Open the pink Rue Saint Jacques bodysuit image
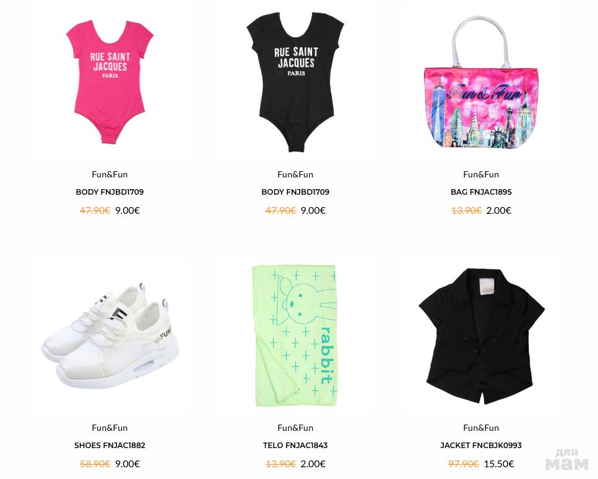The height and width of the screenshot is (479, 598). pyautogui.click(x=110, y=81)
